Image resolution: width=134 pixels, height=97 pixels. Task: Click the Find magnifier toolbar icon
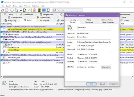(20, 10)
